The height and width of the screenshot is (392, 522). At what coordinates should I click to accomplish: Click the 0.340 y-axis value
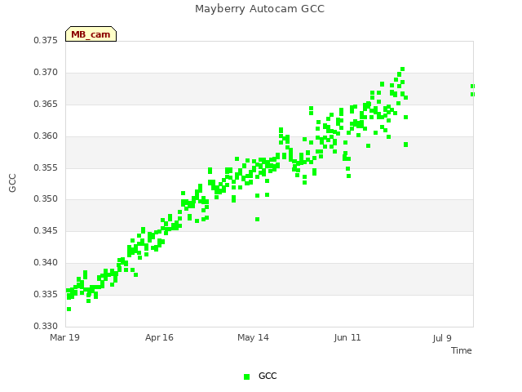coord(46,263)
